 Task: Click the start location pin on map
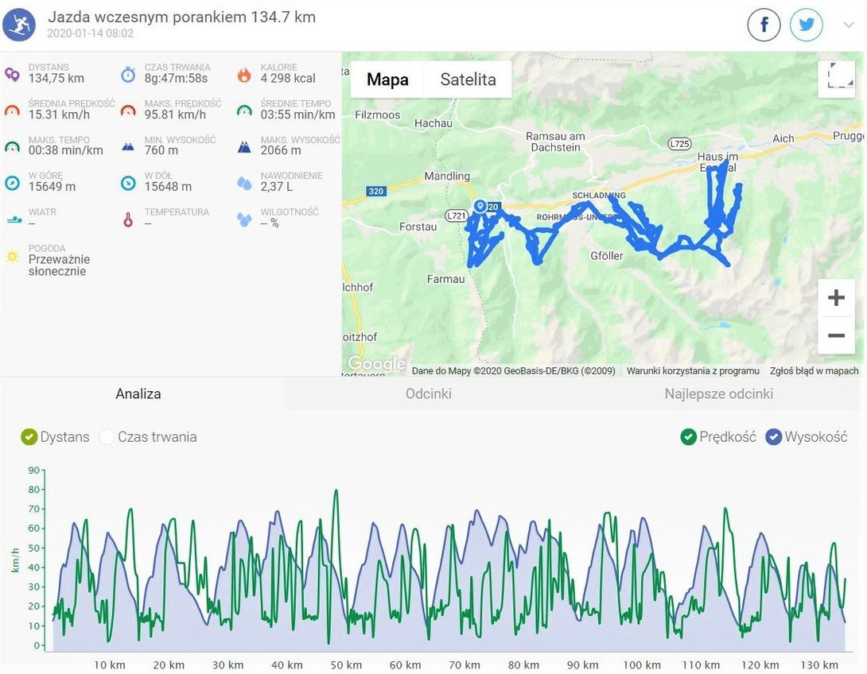tap(480, 206)
